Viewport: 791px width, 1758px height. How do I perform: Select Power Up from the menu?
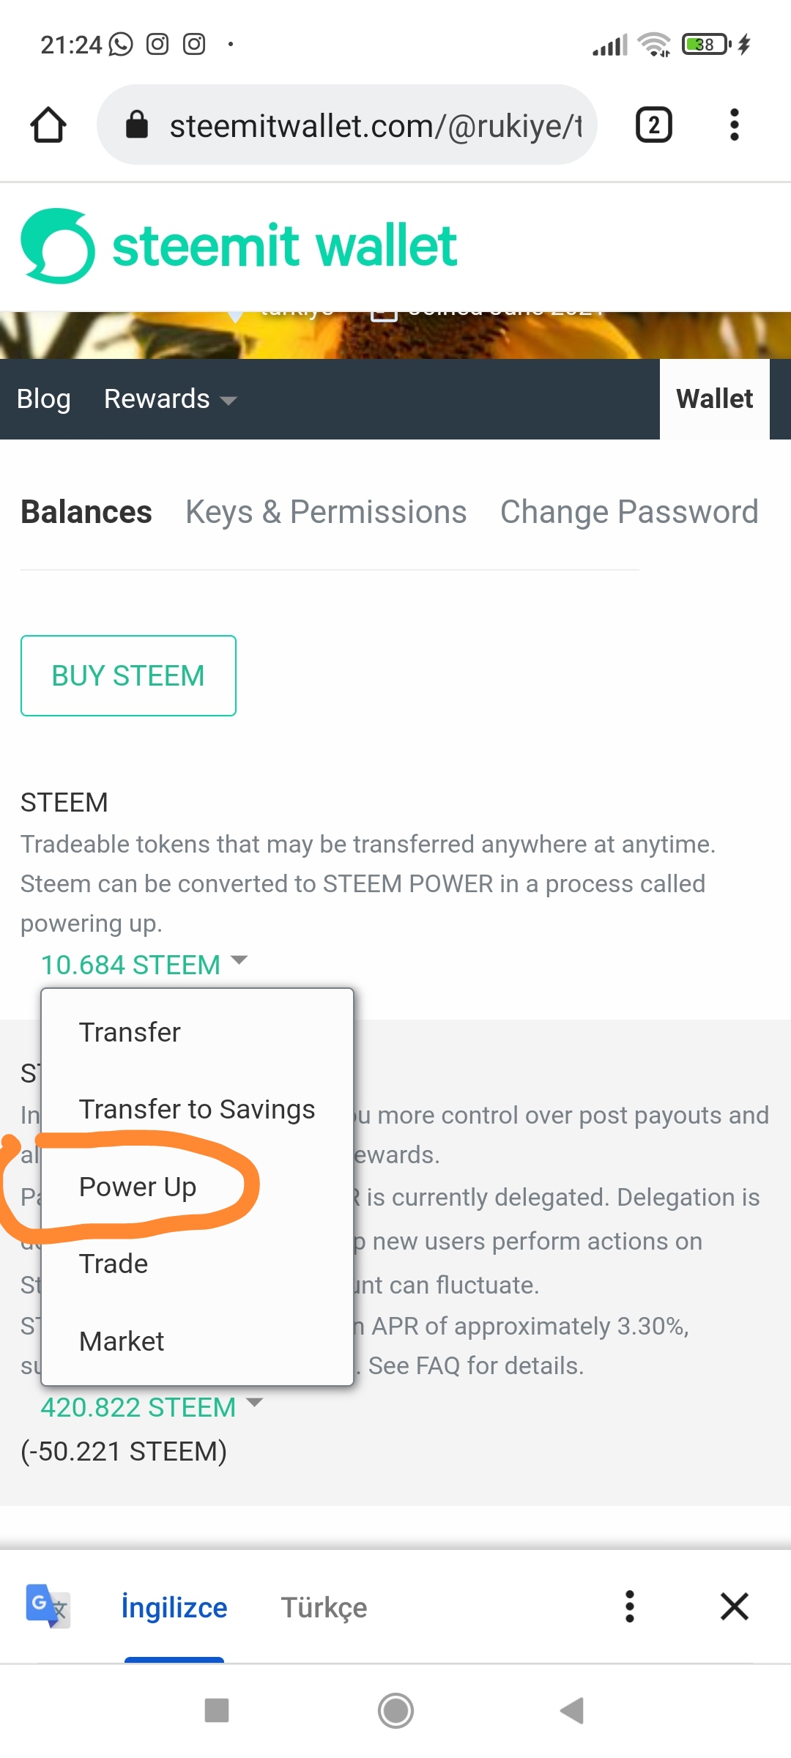coord(138,1187)
